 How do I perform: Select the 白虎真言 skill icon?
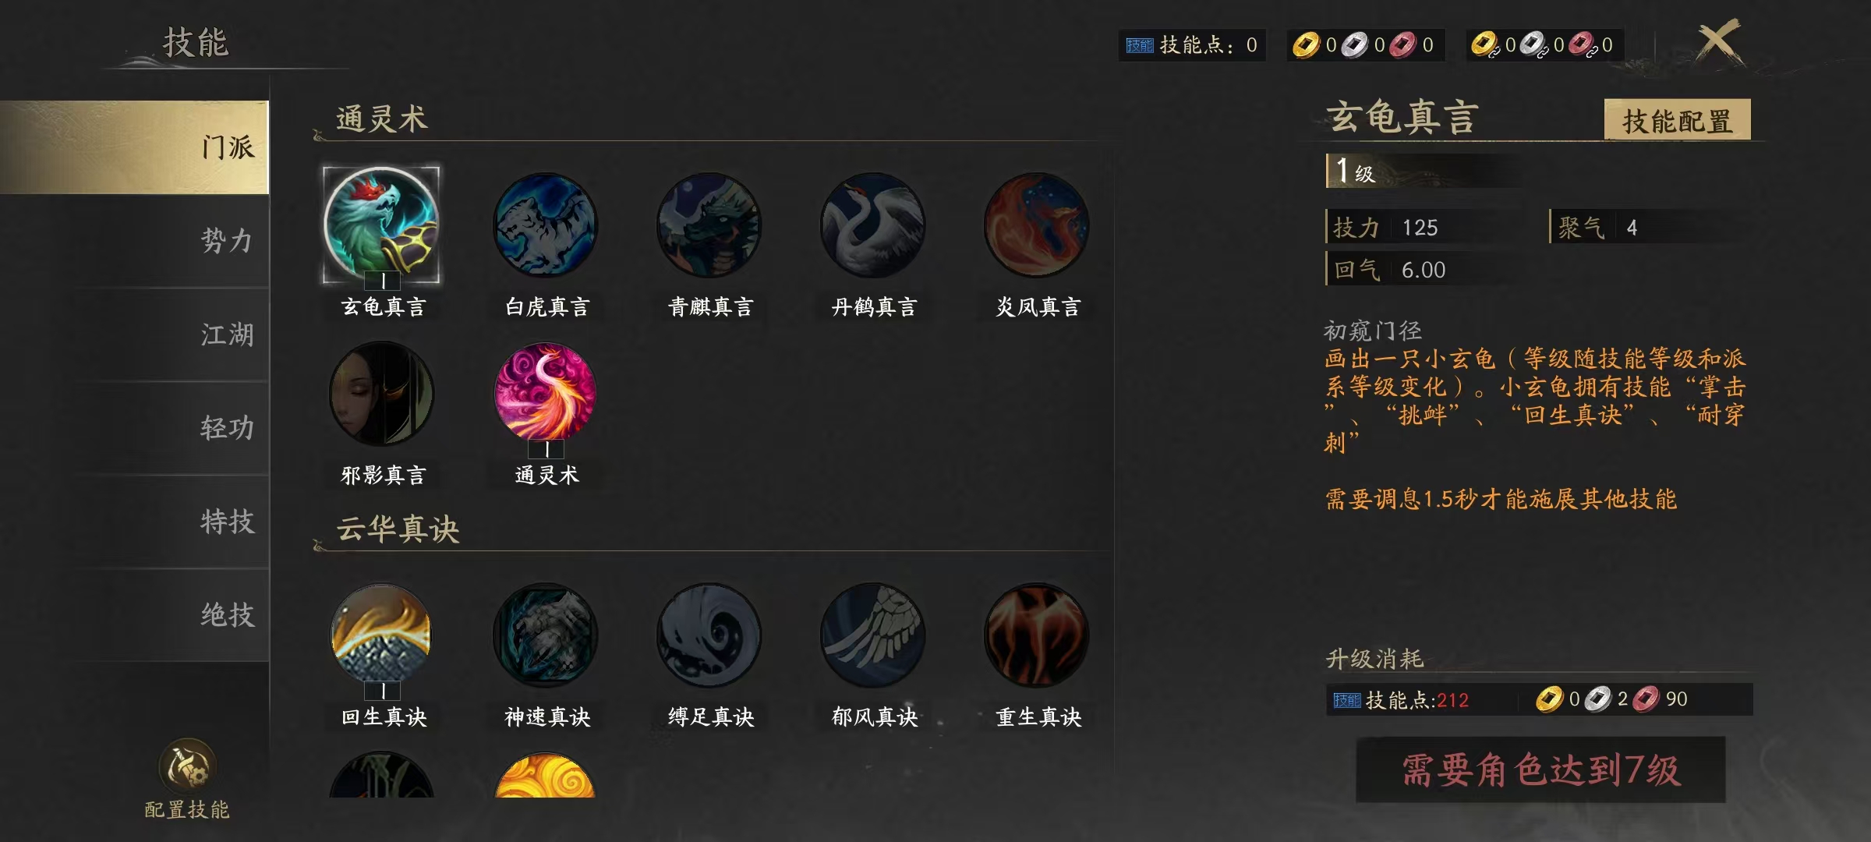[x=546, y=225]
